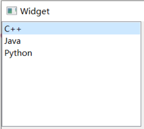This screenshot has height=129, width=144.
Task: Click highlighted row's blank space beside C++
Action: click(81, 29)
